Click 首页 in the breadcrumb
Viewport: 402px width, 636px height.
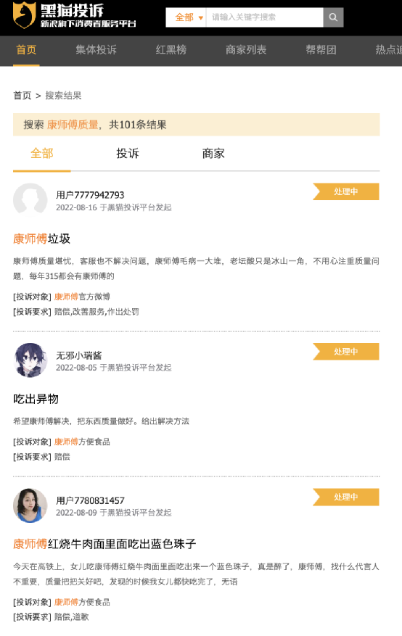click(22, 96)
